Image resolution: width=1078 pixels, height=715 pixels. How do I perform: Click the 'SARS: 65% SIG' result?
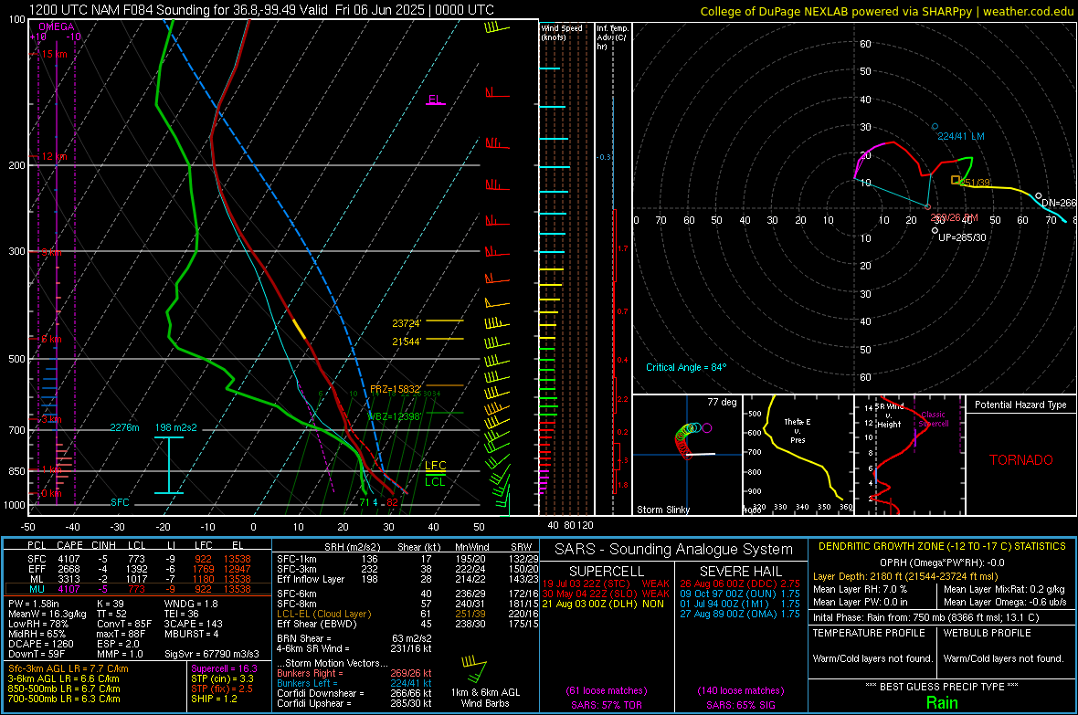tap(740, 705)
